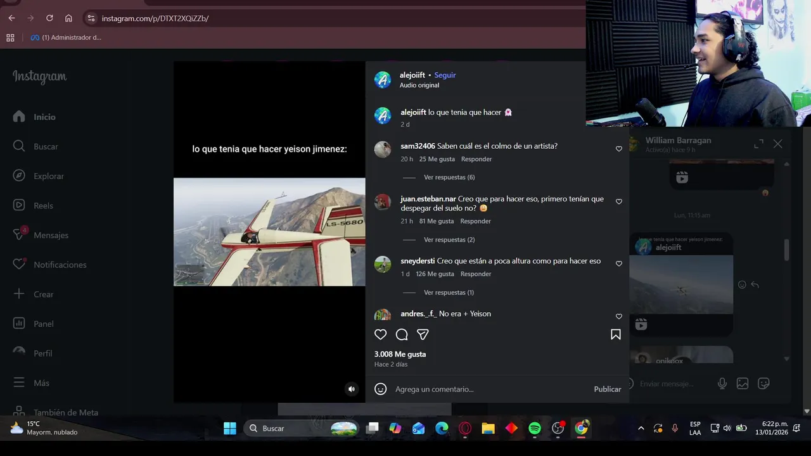Screen dimensions: 811x456
Task: Follow alejoiift with Seguir
Action: coord(445,75)
